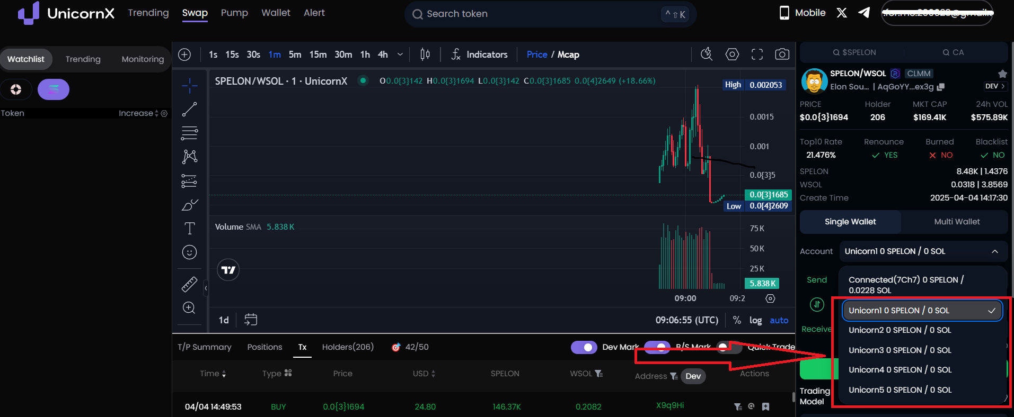Toggle percent scale on the chart
The width and height of the screenshot is (1014, 417).
(x=737, y=320)
